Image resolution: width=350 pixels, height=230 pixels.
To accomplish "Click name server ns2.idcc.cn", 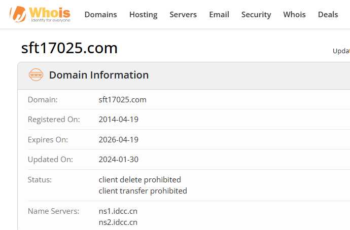I will click(x=118, y=222).
